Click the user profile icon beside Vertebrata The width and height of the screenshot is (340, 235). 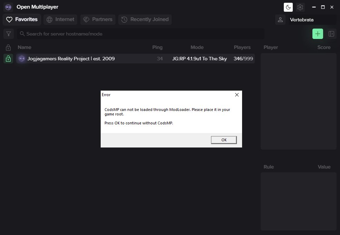[280, 20]
